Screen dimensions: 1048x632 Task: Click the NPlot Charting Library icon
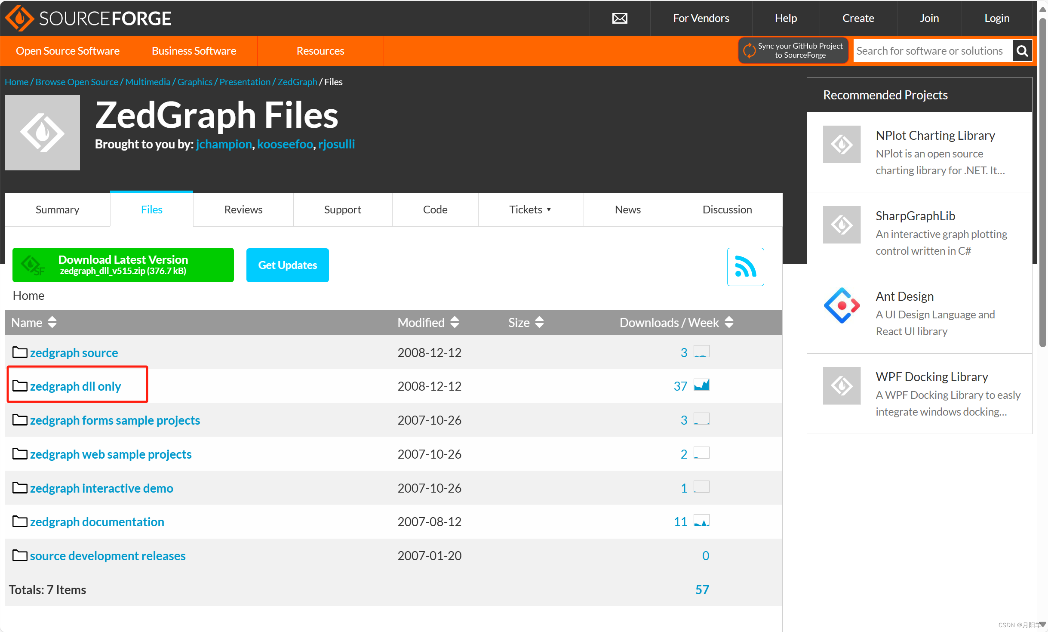[841, 145]
